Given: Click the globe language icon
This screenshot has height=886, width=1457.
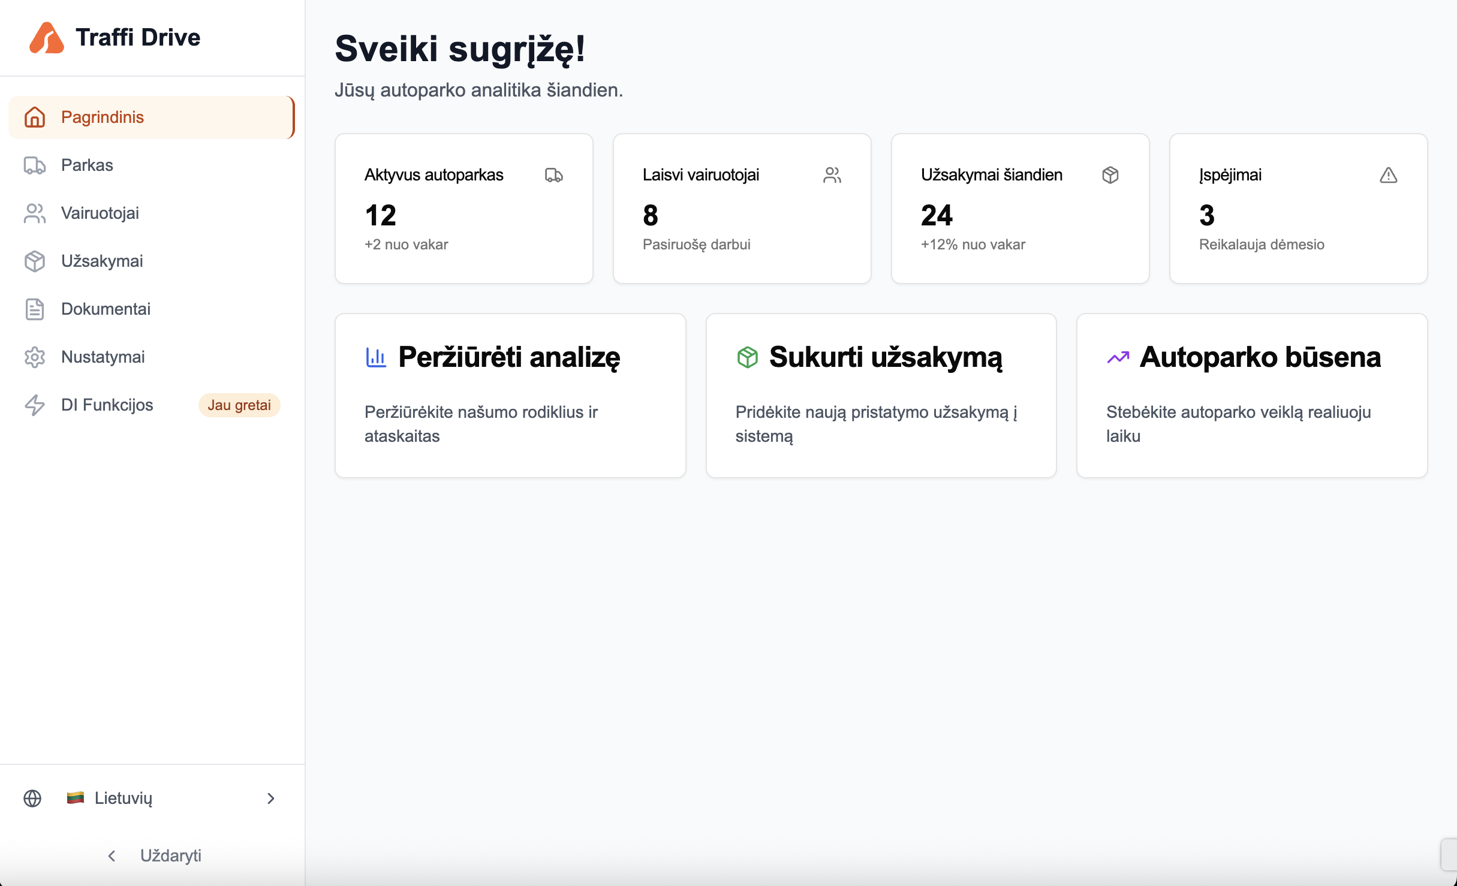Looking at the screenshot, I should click(32, 798).
